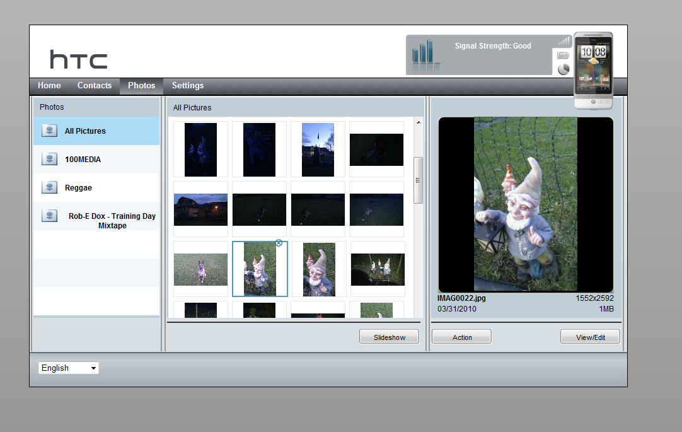682x432 pixels.
Task: Click the 1552x2592 dimensions text
Action: 594,298
